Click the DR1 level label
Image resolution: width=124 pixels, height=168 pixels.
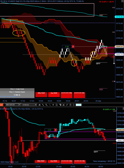pos(101,16)
